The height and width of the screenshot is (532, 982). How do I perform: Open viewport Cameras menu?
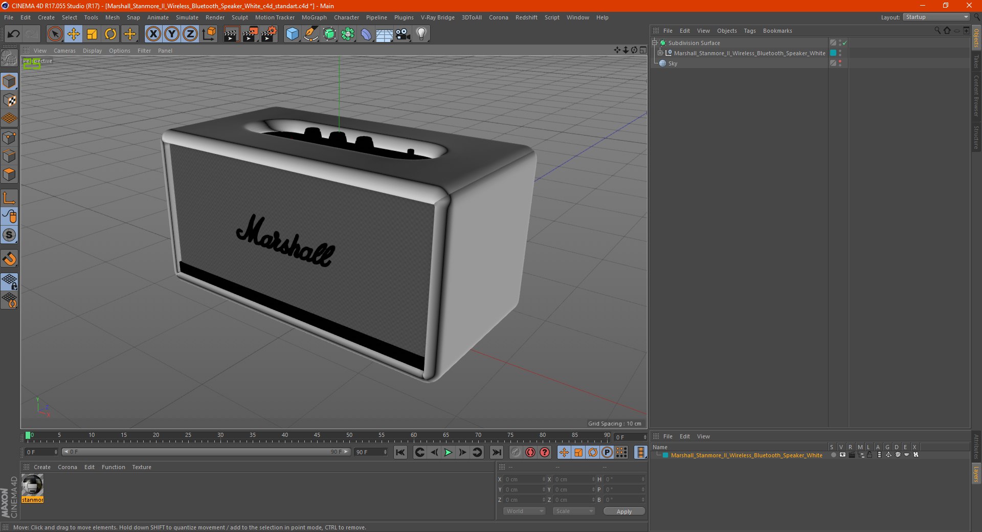64,51
